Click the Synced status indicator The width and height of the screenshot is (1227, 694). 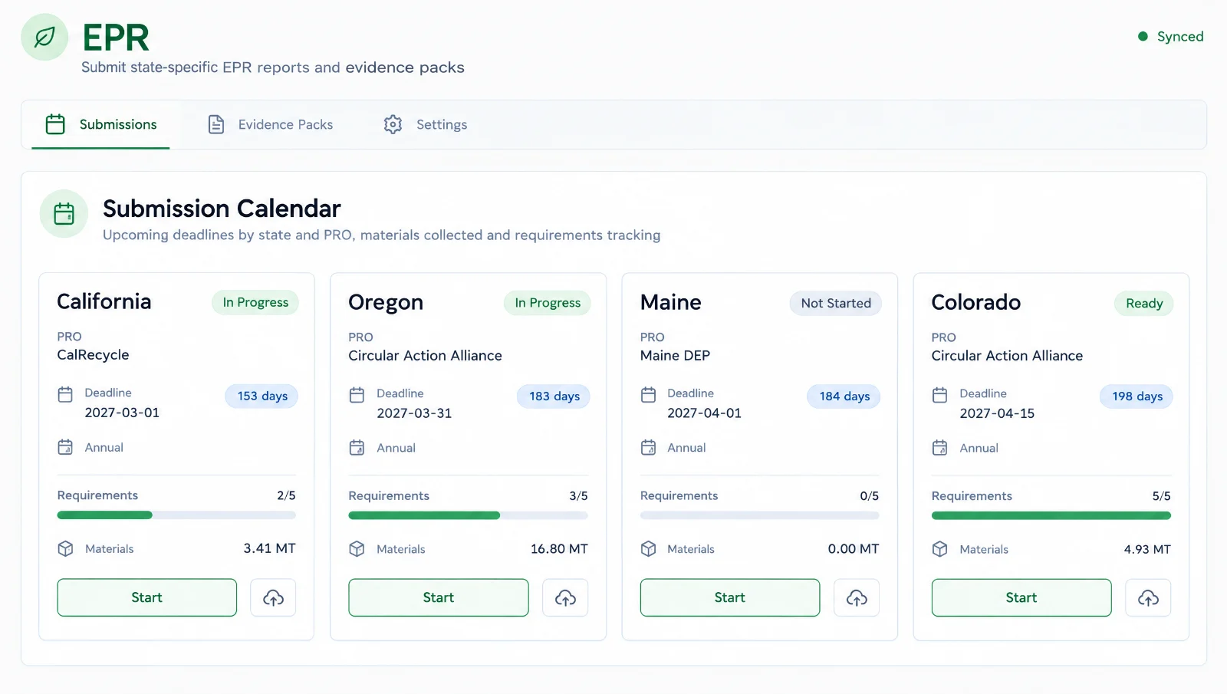[1171, 36]
